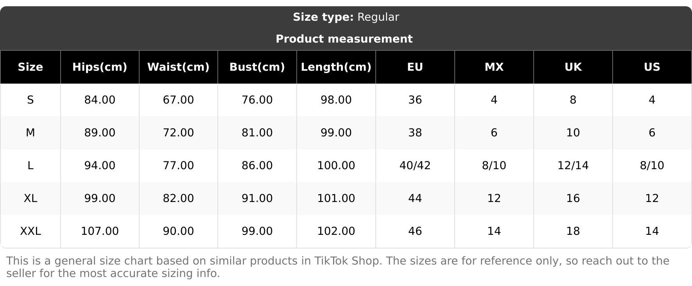Select the Bust(cm) column header
This screenshot has width=692, height=286.
coord(257,67)
